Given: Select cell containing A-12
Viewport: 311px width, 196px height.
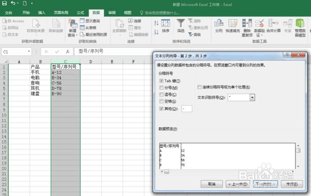Looking at the screenshot, I should [x=65, y=72].
